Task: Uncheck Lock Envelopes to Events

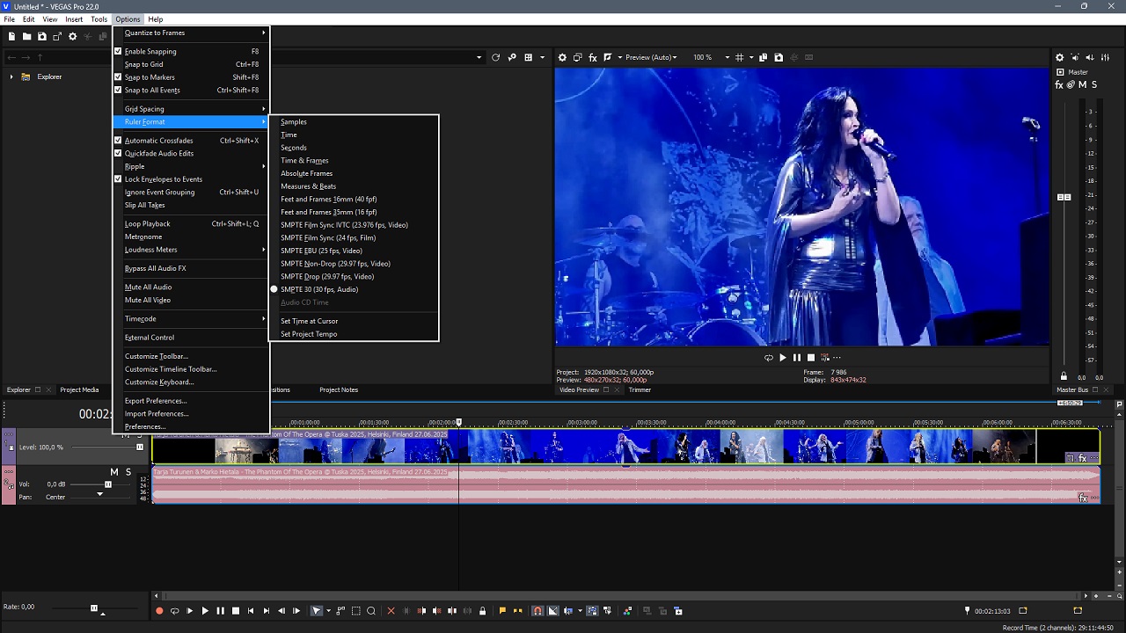Action: tap(163, 179)
